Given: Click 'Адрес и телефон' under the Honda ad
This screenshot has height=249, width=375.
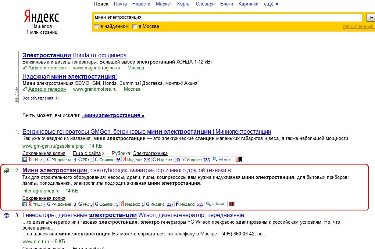Looking at the screenshot, I should (x=47, y=68).
